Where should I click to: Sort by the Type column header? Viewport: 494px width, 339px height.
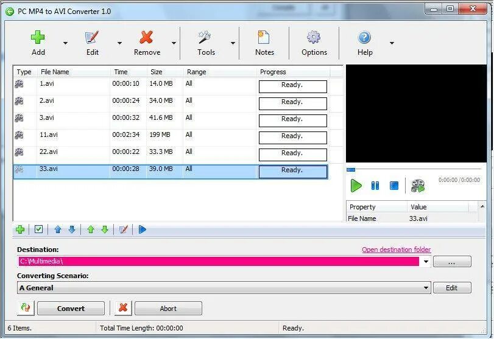click(25, 72)
